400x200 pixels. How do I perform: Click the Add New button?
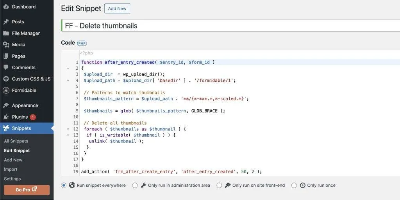117,9
